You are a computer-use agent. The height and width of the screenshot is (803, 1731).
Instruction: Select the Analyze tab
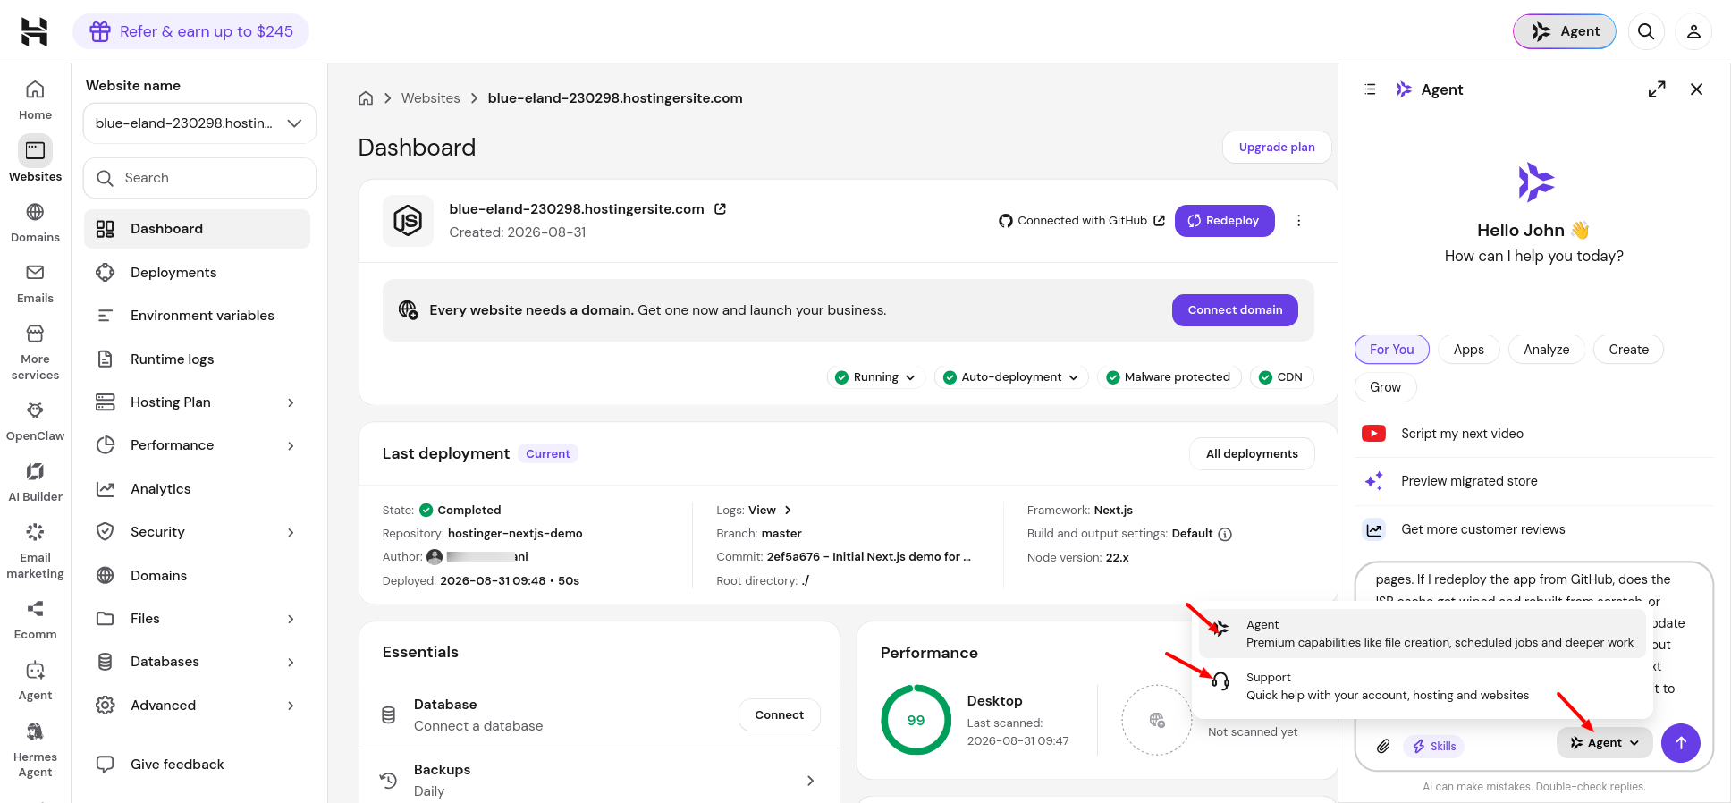[x=1546, y=350]
